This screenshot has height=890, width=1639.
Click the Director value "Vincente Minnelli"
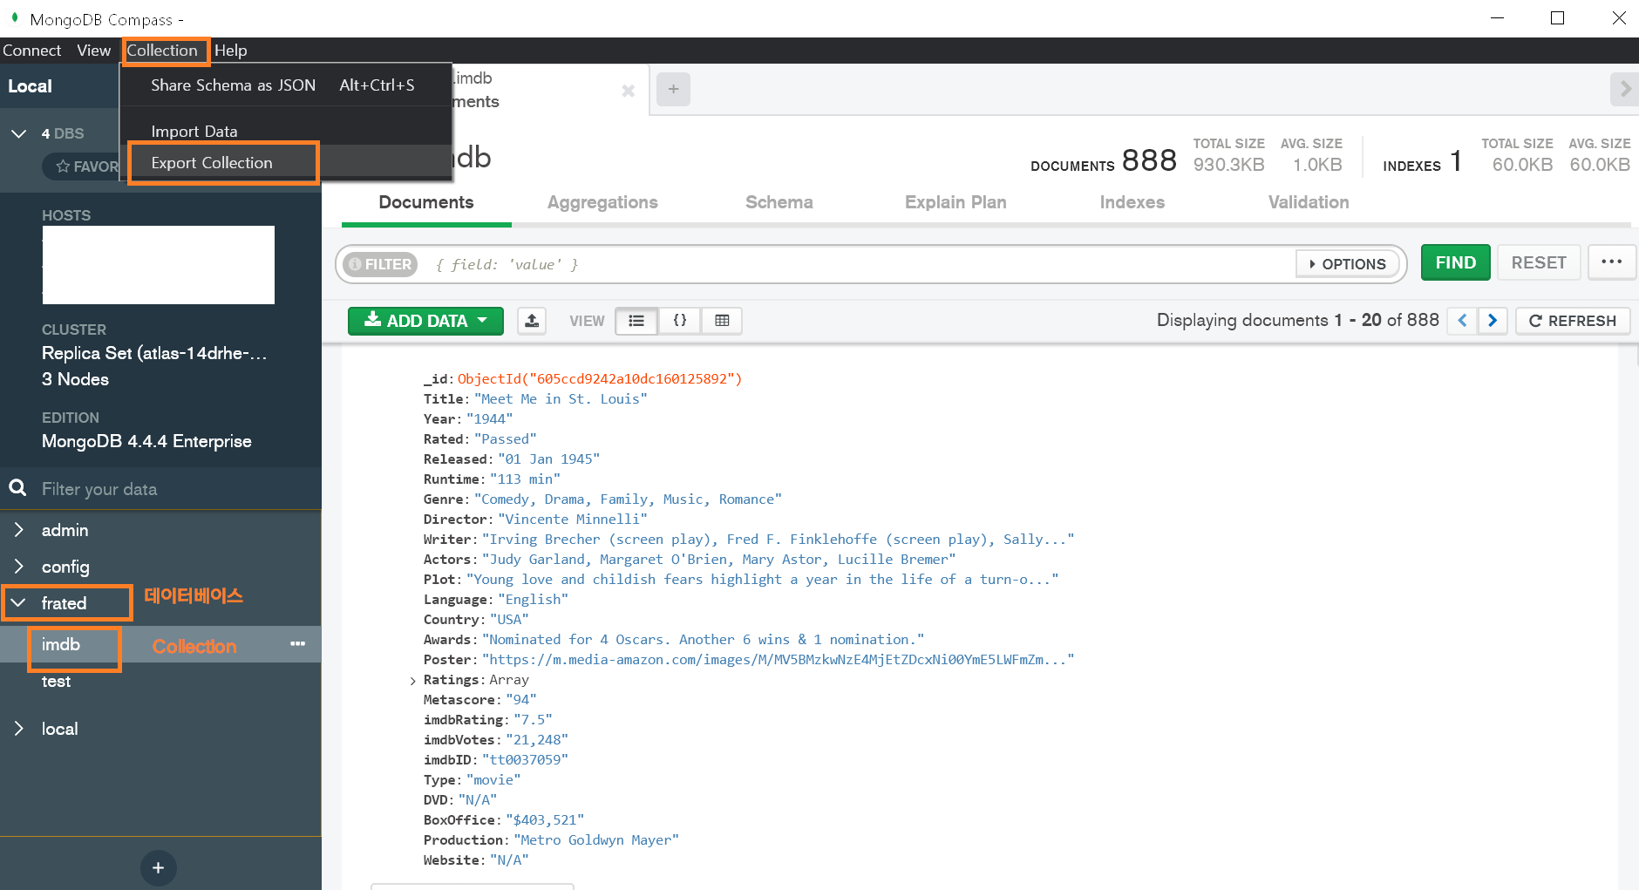572,520
